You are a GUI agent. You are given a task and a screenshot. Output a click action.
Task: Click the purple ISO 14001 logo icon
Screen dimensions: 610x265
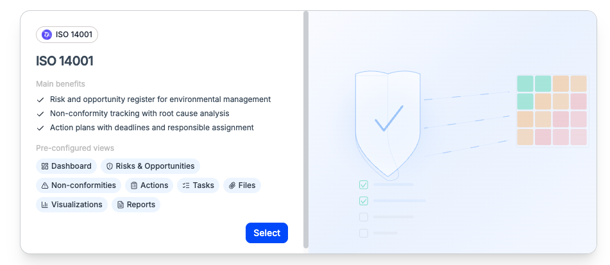47,35
